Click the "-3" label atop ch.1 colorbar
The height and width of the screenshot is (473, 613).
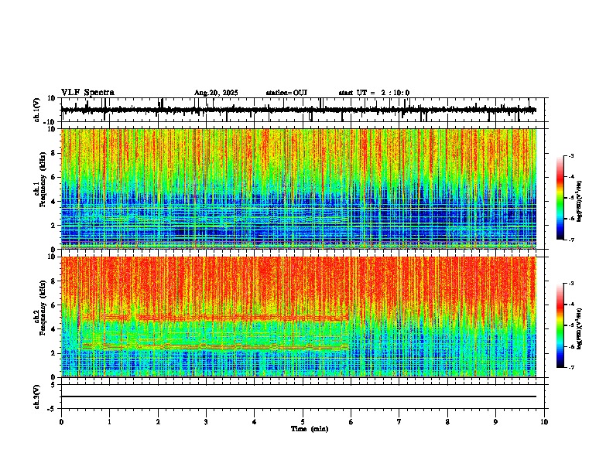(570, 155)
